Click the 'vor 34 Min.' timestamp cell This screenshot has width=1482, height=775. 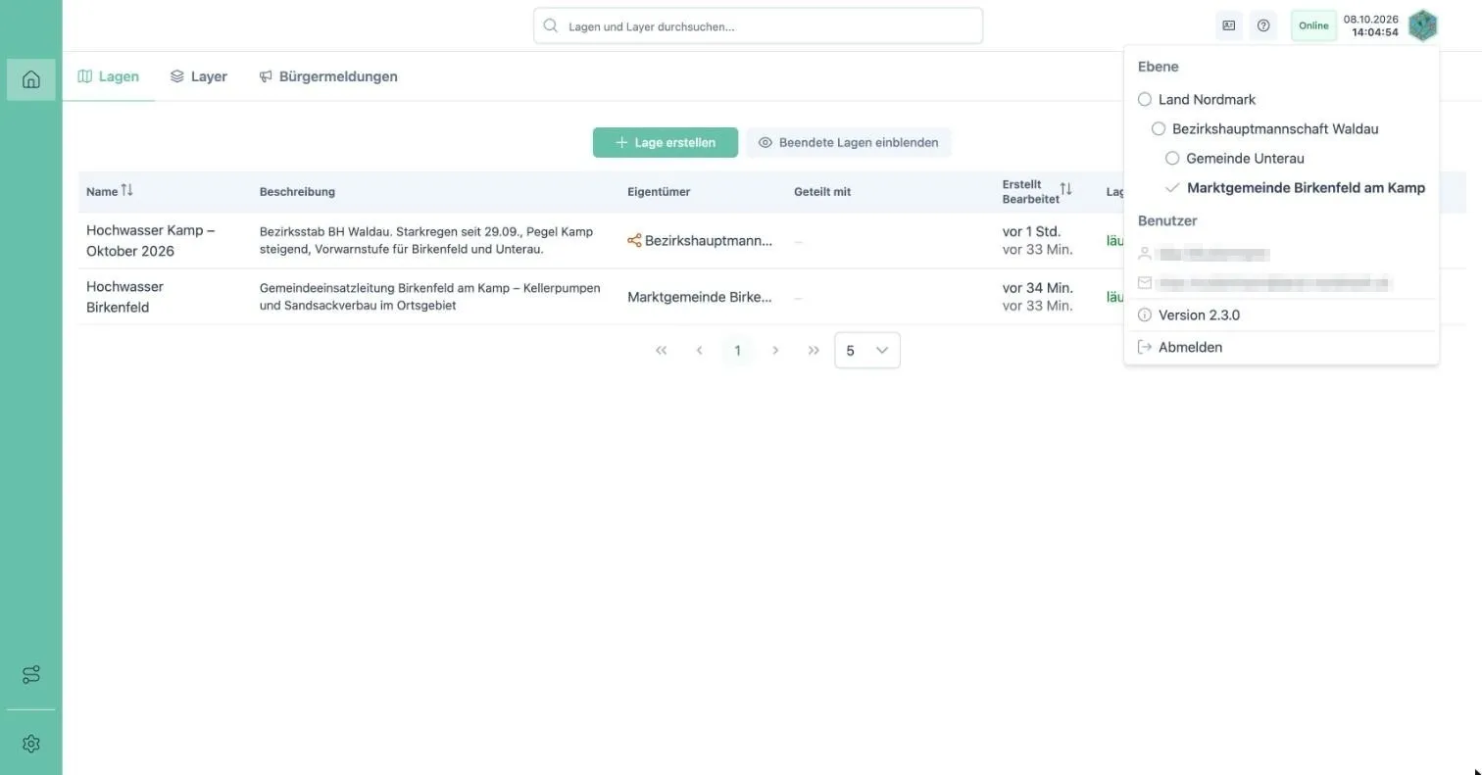tap(1038, 288)
